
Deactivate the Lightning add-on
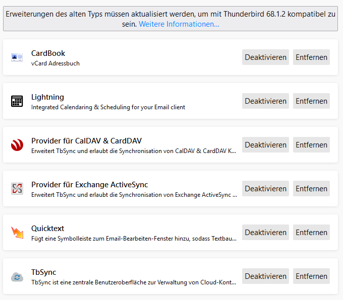tap(265, 101)
